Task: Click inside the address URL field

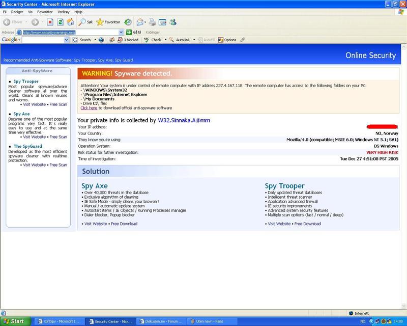Action: click(x=70, y=32)
